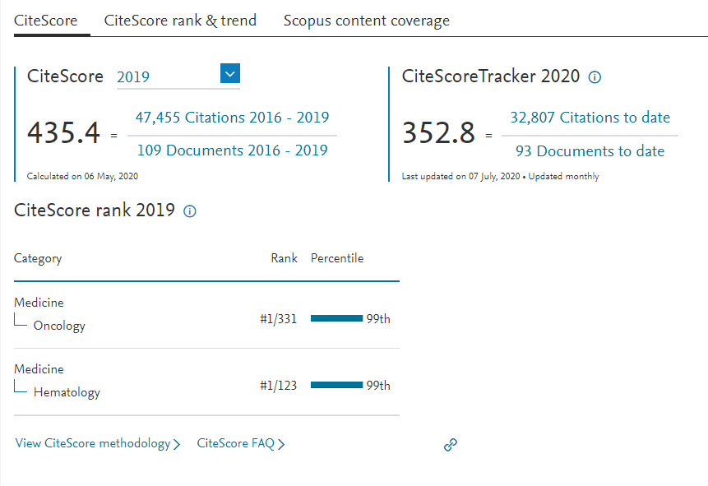
Task: Click 99th percentile label for Hematology
Action: [x=378, y=386]
